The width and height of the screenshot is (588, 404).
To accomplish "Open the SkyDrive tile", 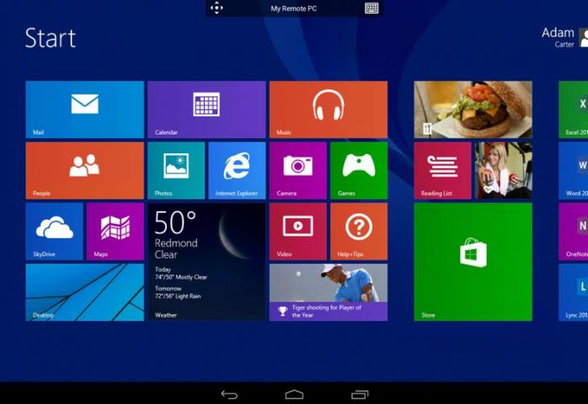I will click(x=54, y=231).
